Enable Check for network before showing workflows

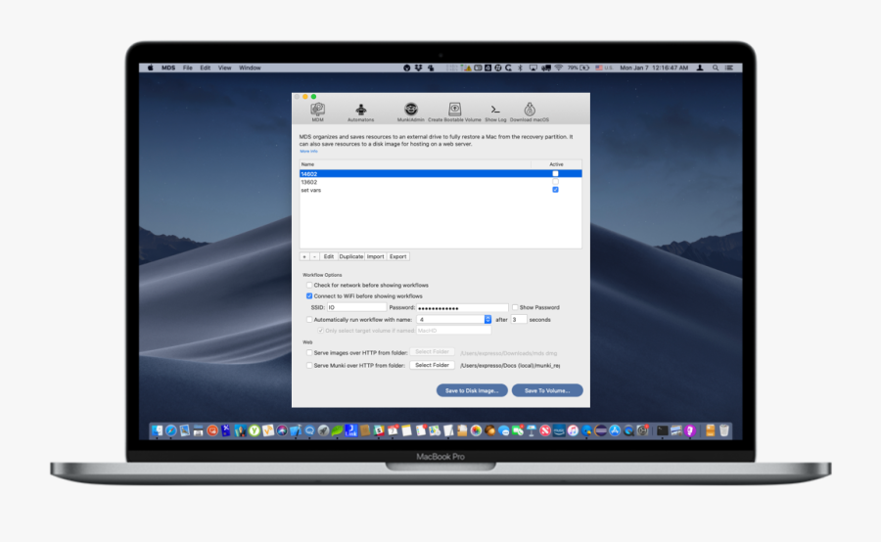click(x=309, y=286)
